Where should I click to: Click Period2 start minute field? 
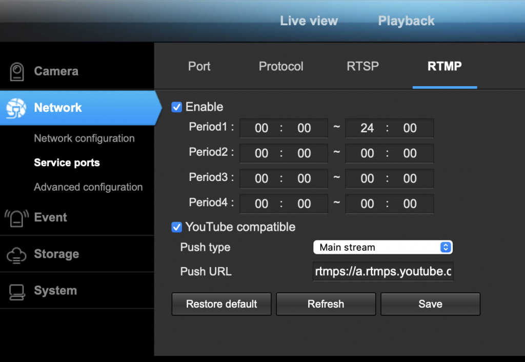pyautogui.click(x=304, y=153)
